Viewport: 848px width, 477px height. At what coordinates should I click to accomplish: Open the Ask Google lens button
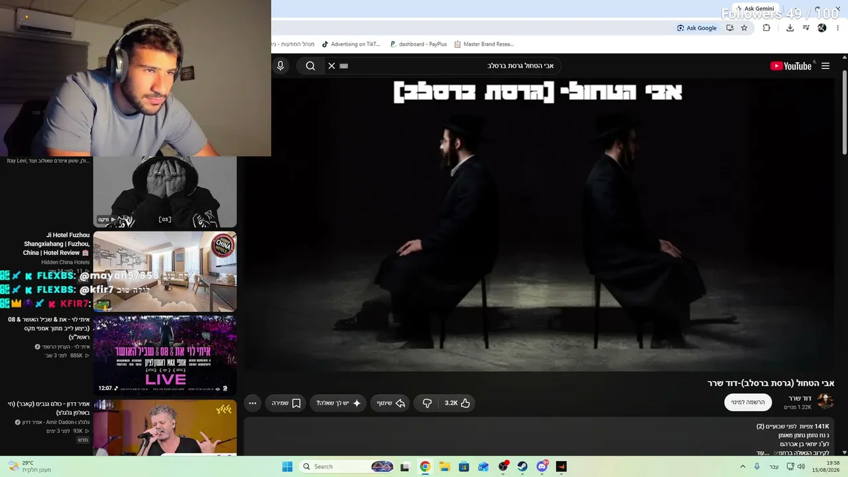tap(697, 28)
